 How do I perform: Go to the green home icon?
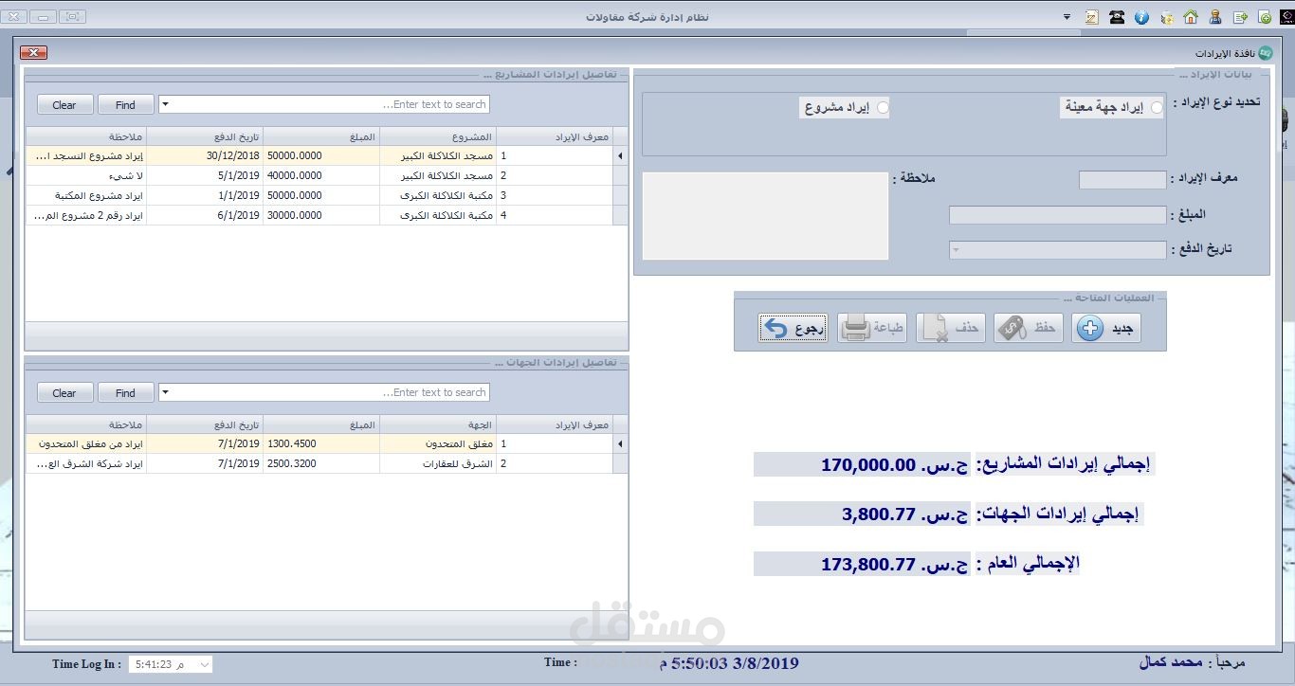tap(1191, 17)
